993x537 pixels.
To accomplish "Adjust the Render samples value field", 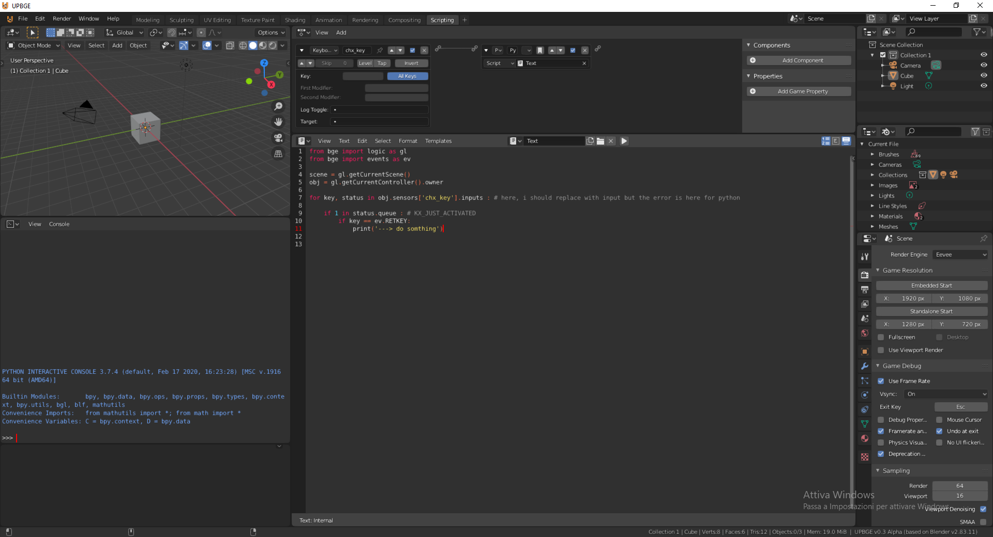I will click(959, 486).
